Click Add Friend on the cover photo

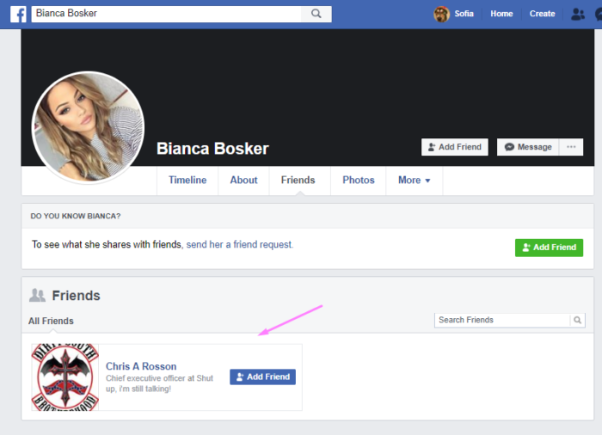(455, 147)
